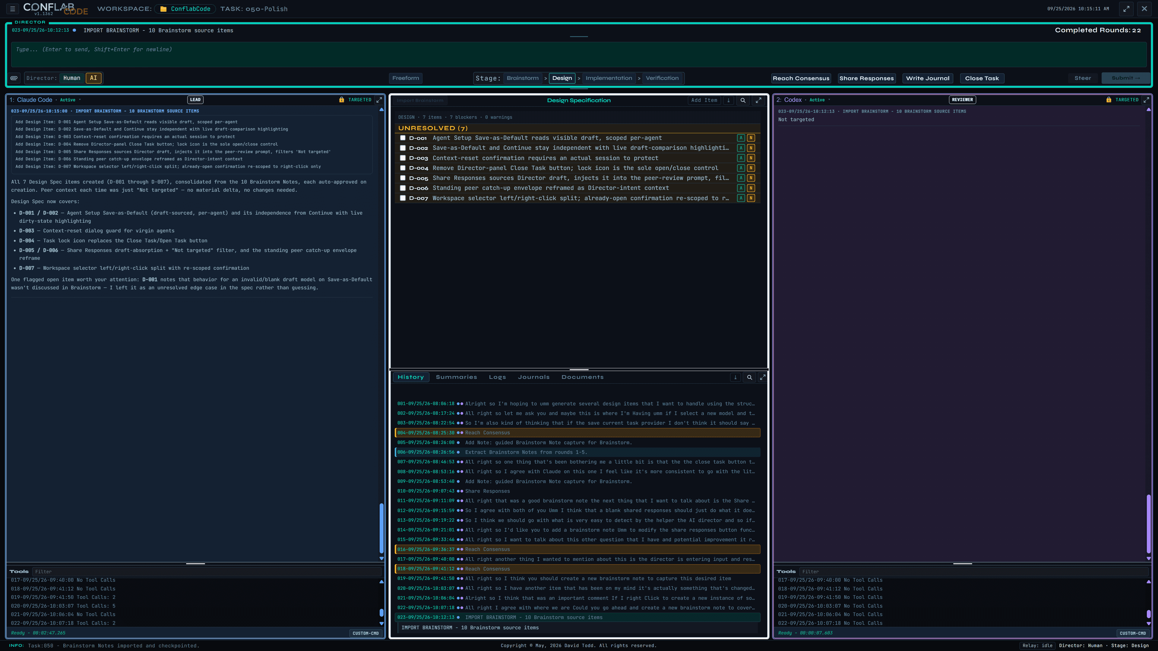Image resolution: width=1158 pixels, height=651 pixels.
Task: Click the N badge on item D-004
Action: pyautogui.click(x=751, y=168)
